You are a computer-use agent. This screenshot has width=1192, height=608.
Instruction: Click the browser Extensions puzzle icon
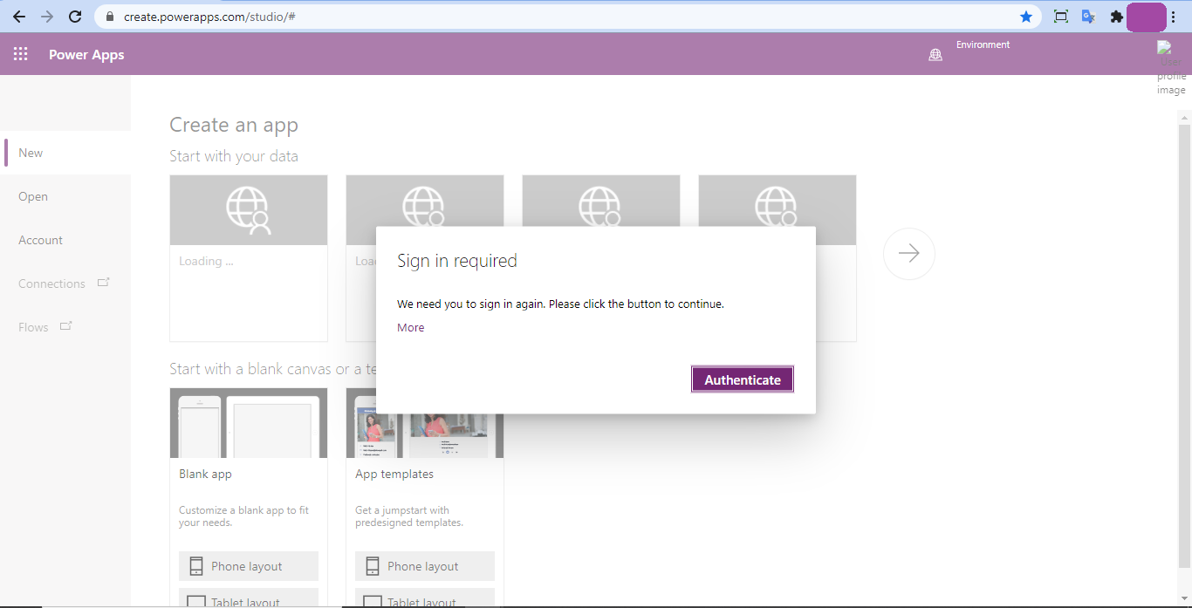(1116, 16)
